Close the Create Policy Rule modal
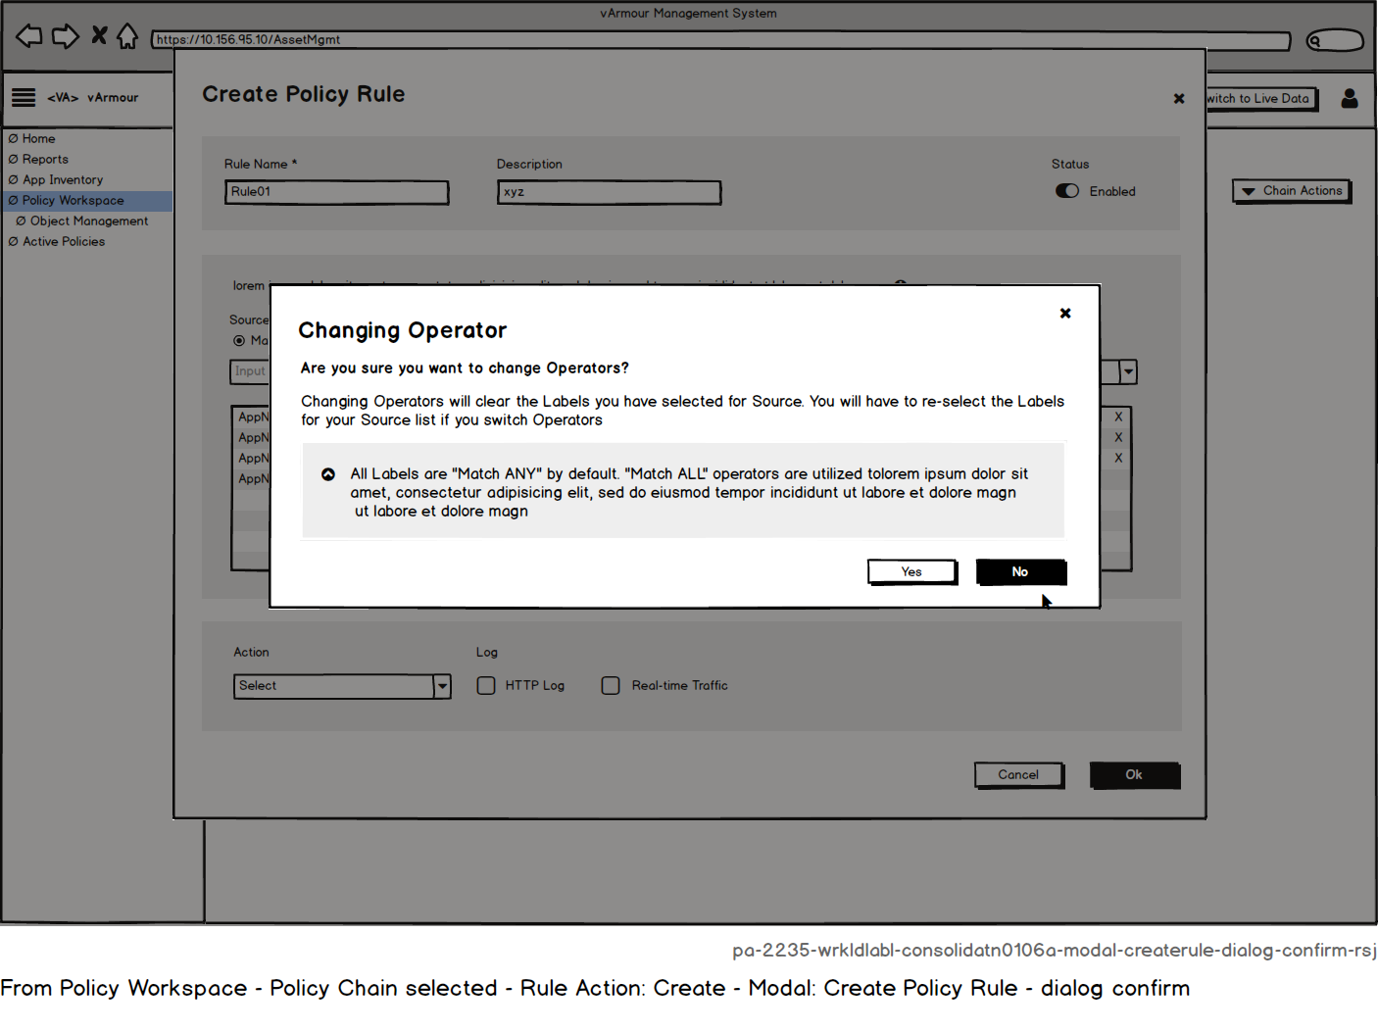 1179,98
